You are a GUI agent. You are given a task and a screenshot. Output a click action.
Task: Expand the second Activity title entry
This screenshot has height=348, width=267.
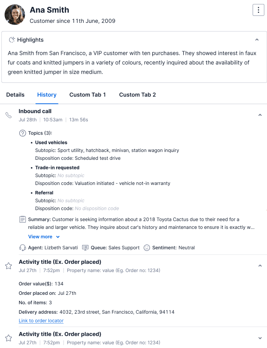(260, 338)
